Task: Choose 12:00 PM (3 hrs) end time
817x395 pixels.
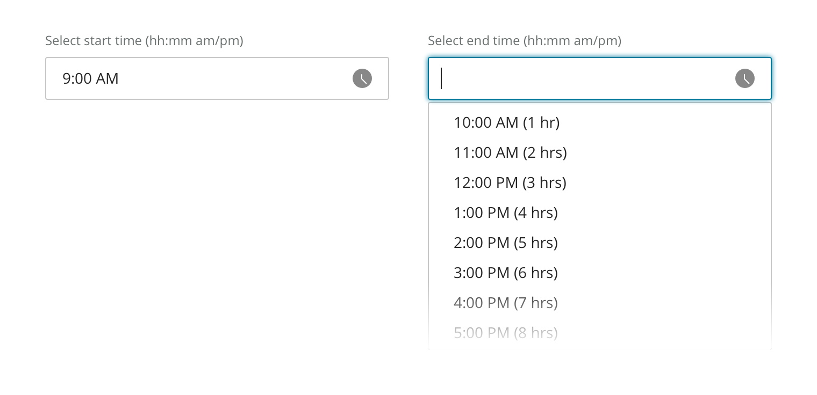Action: click(x=510, y=182)
